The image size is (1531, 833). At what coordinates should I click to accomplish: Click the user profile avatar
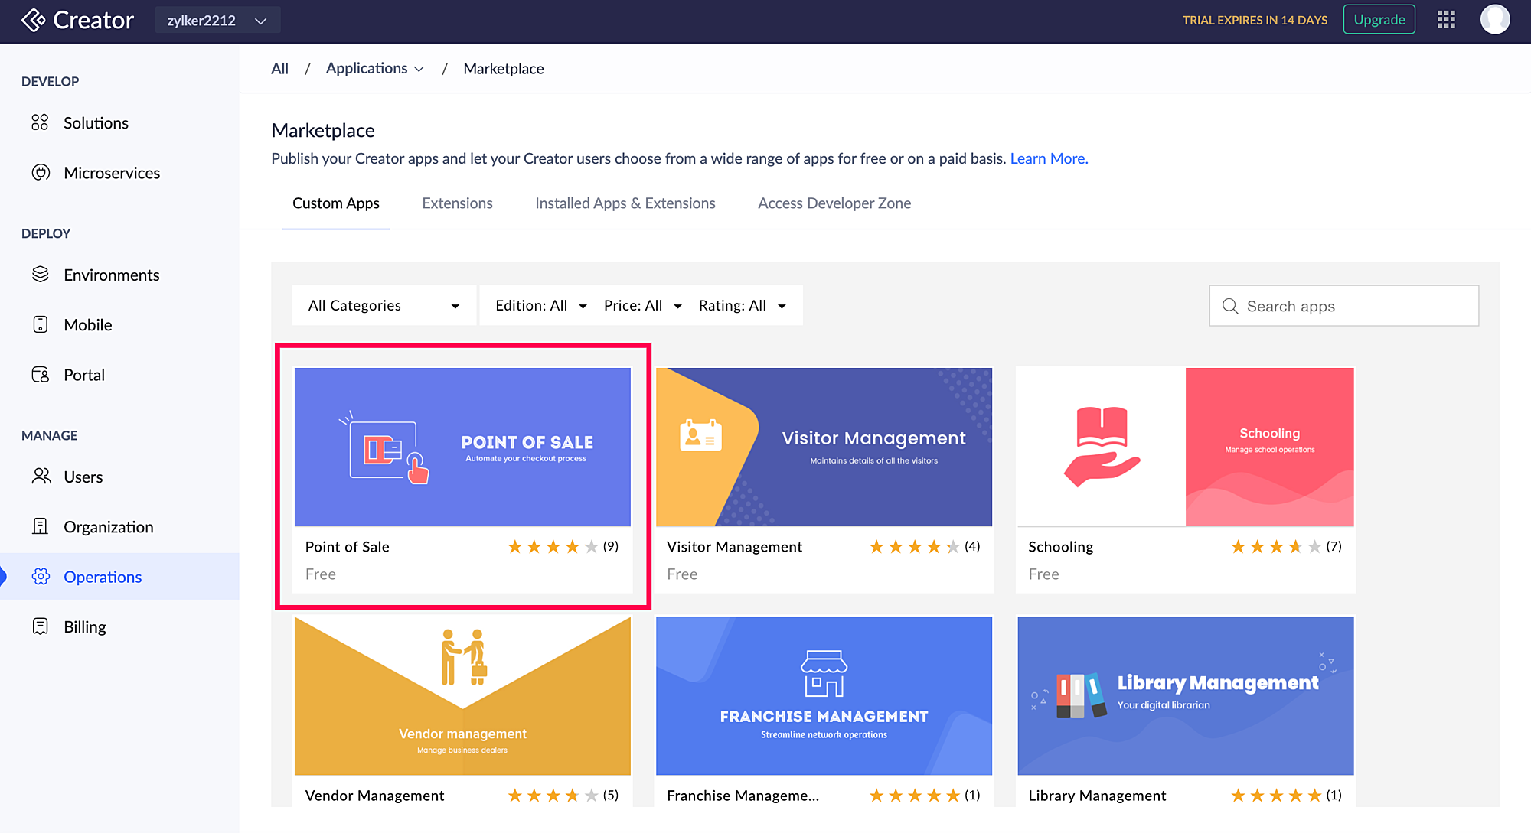[1494, 20]
